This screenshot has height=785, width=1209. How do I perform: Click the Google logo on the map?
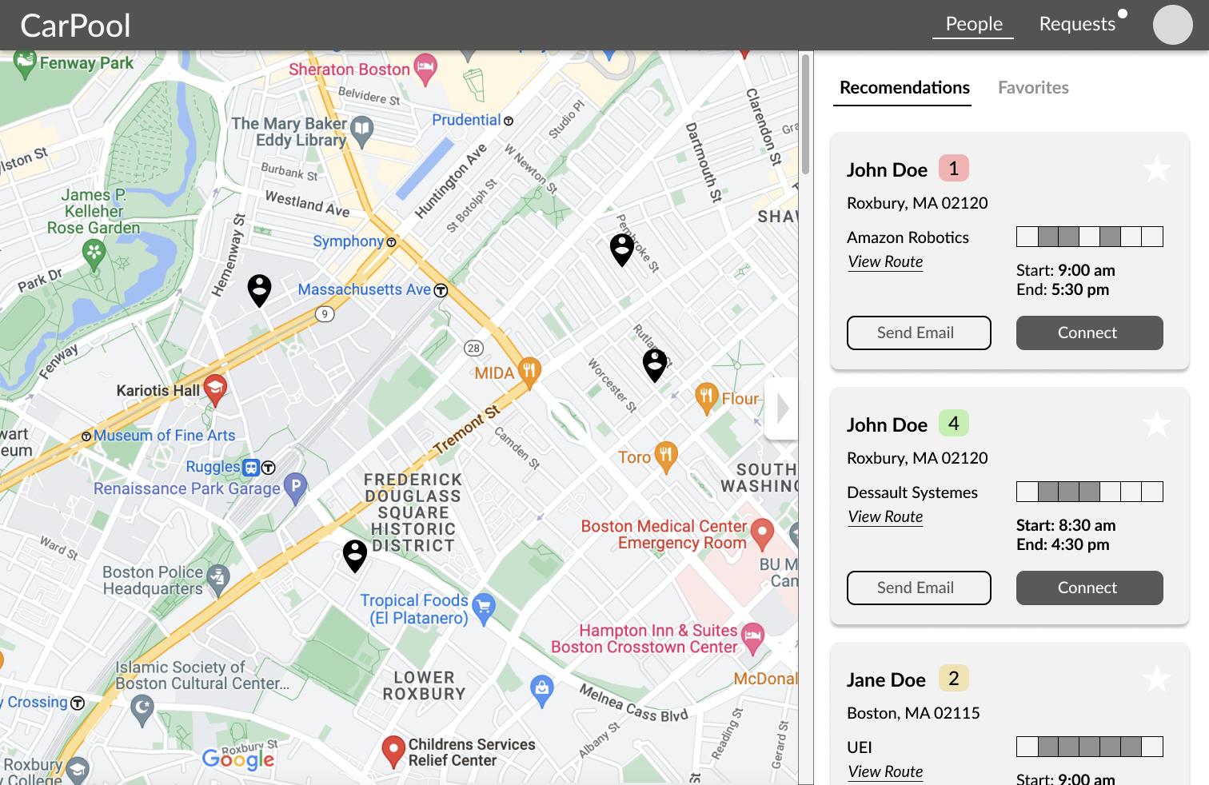coord(238,759)
